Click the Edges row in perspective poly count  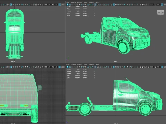81,9
